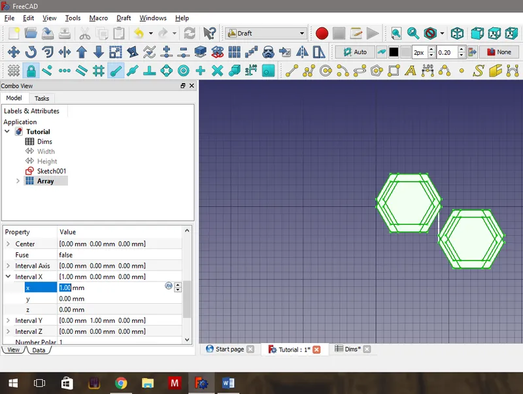Viewport: 523px width, 394px height.
Task: Switch to the Tasks tab
Action: click(x=42, y=98)
